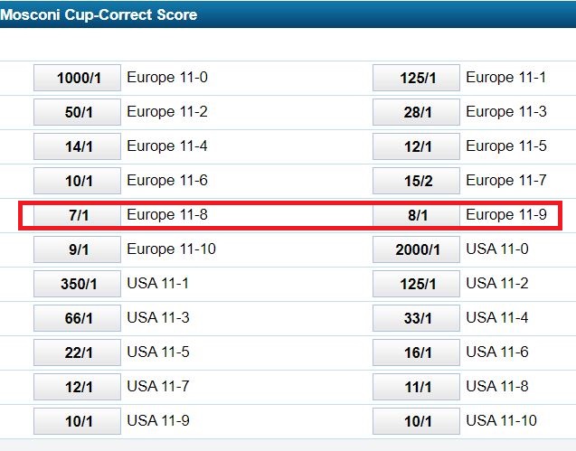
Task: Select the 33/1 USA 11-4 odds
Action: [417, 318]
